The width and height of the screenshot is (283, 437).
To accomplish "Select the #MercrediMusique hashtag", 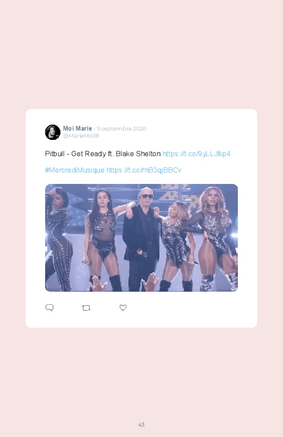I will (75, 170).
